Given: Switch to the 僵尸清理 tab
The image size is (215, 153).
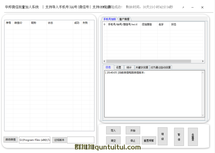Looking at the screenshot, I should pos(124,19).
